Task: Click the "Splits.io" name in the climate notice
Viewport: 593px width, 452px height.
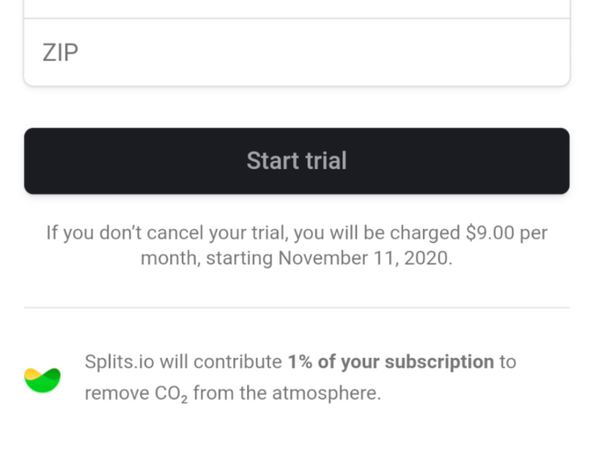Action: [x=119, y=362]
